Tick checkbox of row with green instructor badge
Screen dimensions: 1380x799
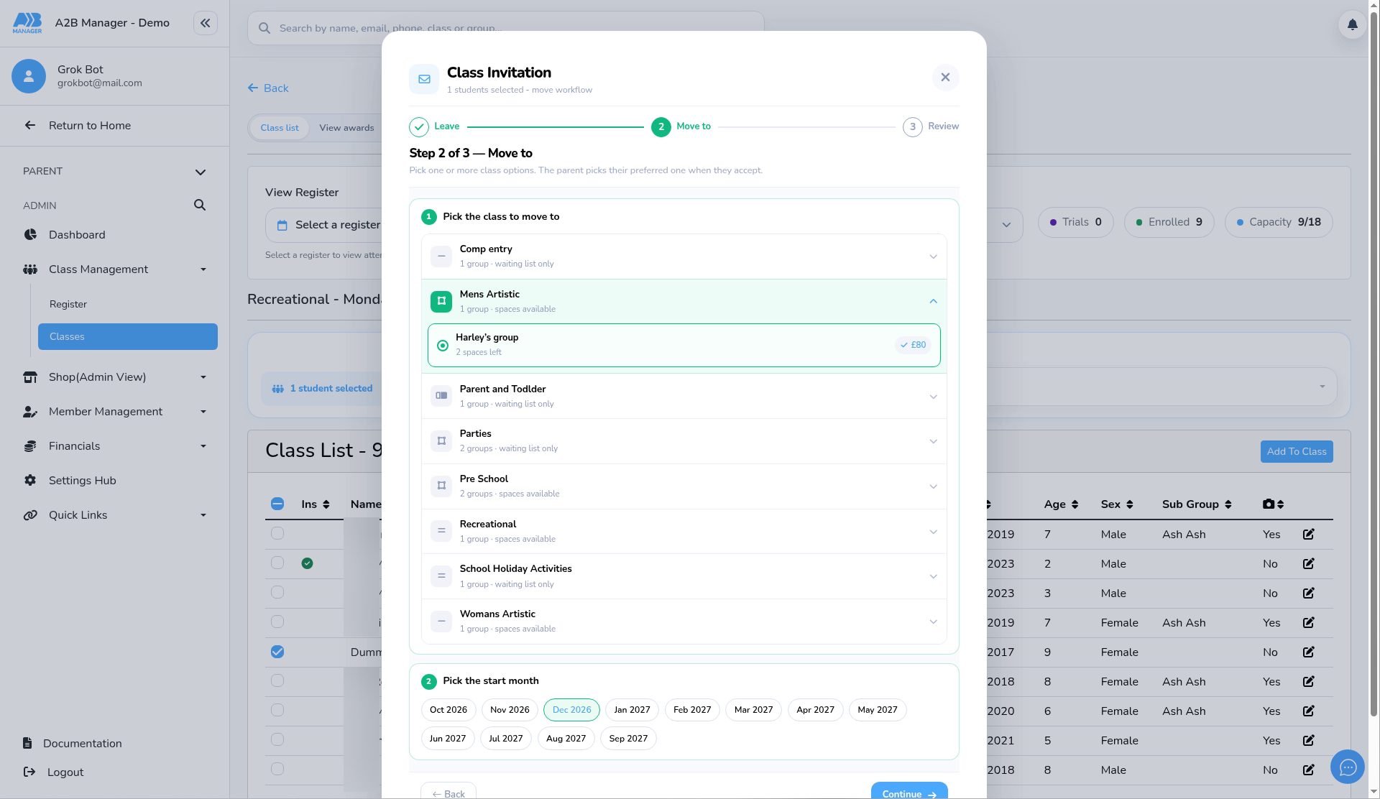click(277, 563)
